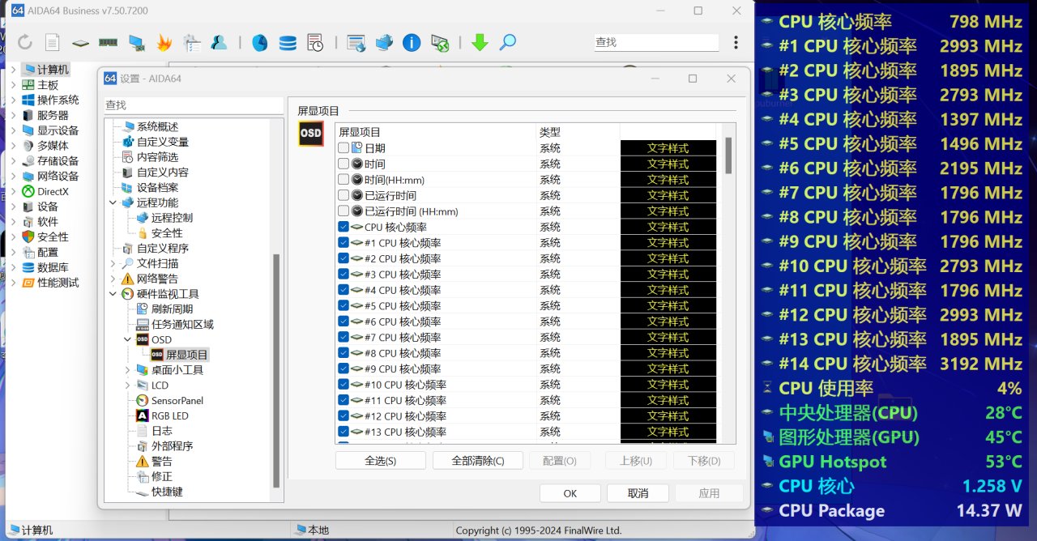Uncheck the #13 CPU 核心频率 checkbox
The height and width of the screenshot is (541, 1037).
tap(344, 432)
